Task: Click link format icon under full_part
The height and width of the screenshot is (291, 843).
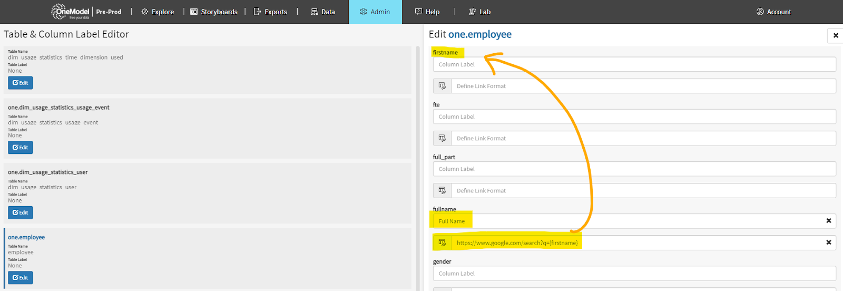Action: [442, 190]
